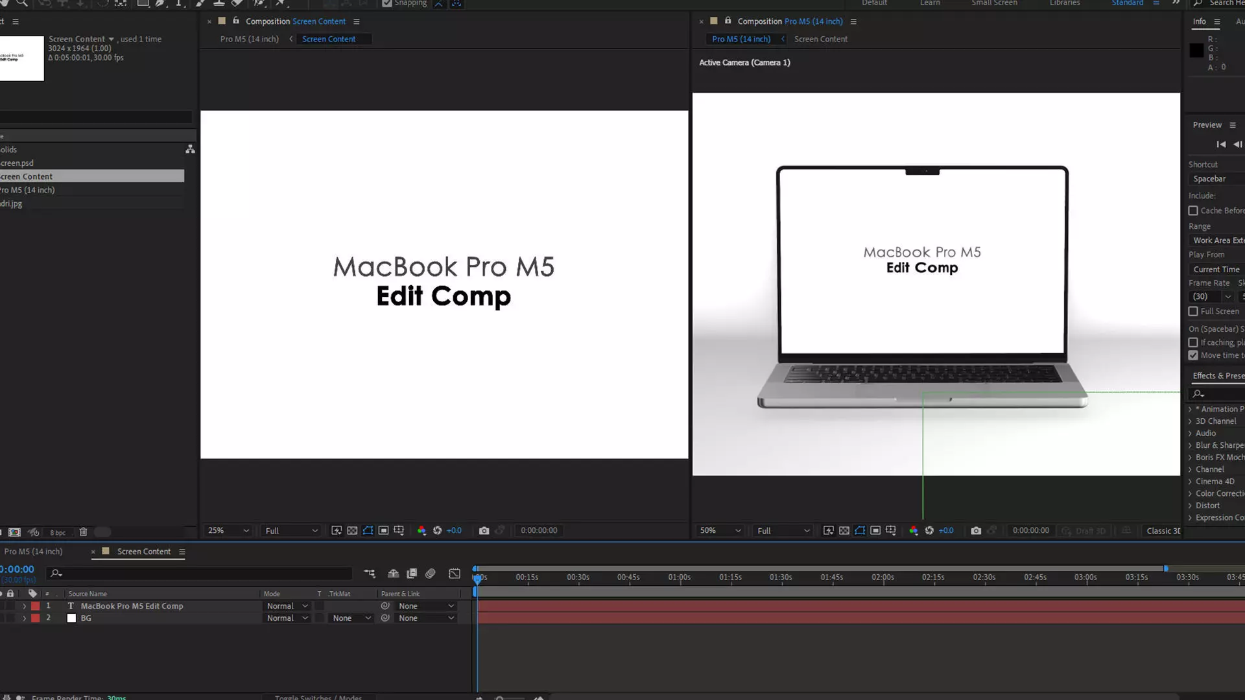Expand BG layer properties
1245x700 pixels.
coord(25,618)
